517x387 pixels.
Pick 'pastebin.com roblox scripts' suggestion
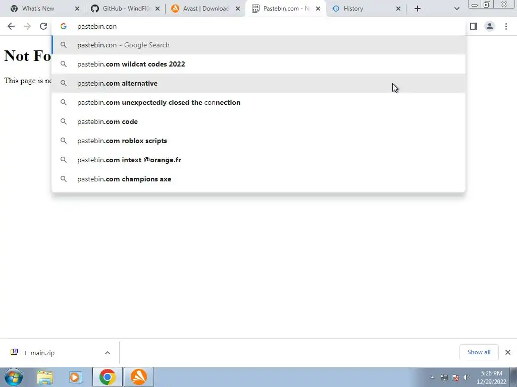point(258,141)
